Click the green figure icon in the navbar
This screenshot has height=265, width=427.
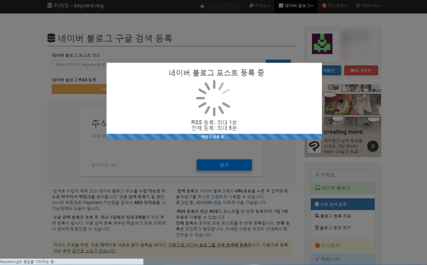coord(202,5)
